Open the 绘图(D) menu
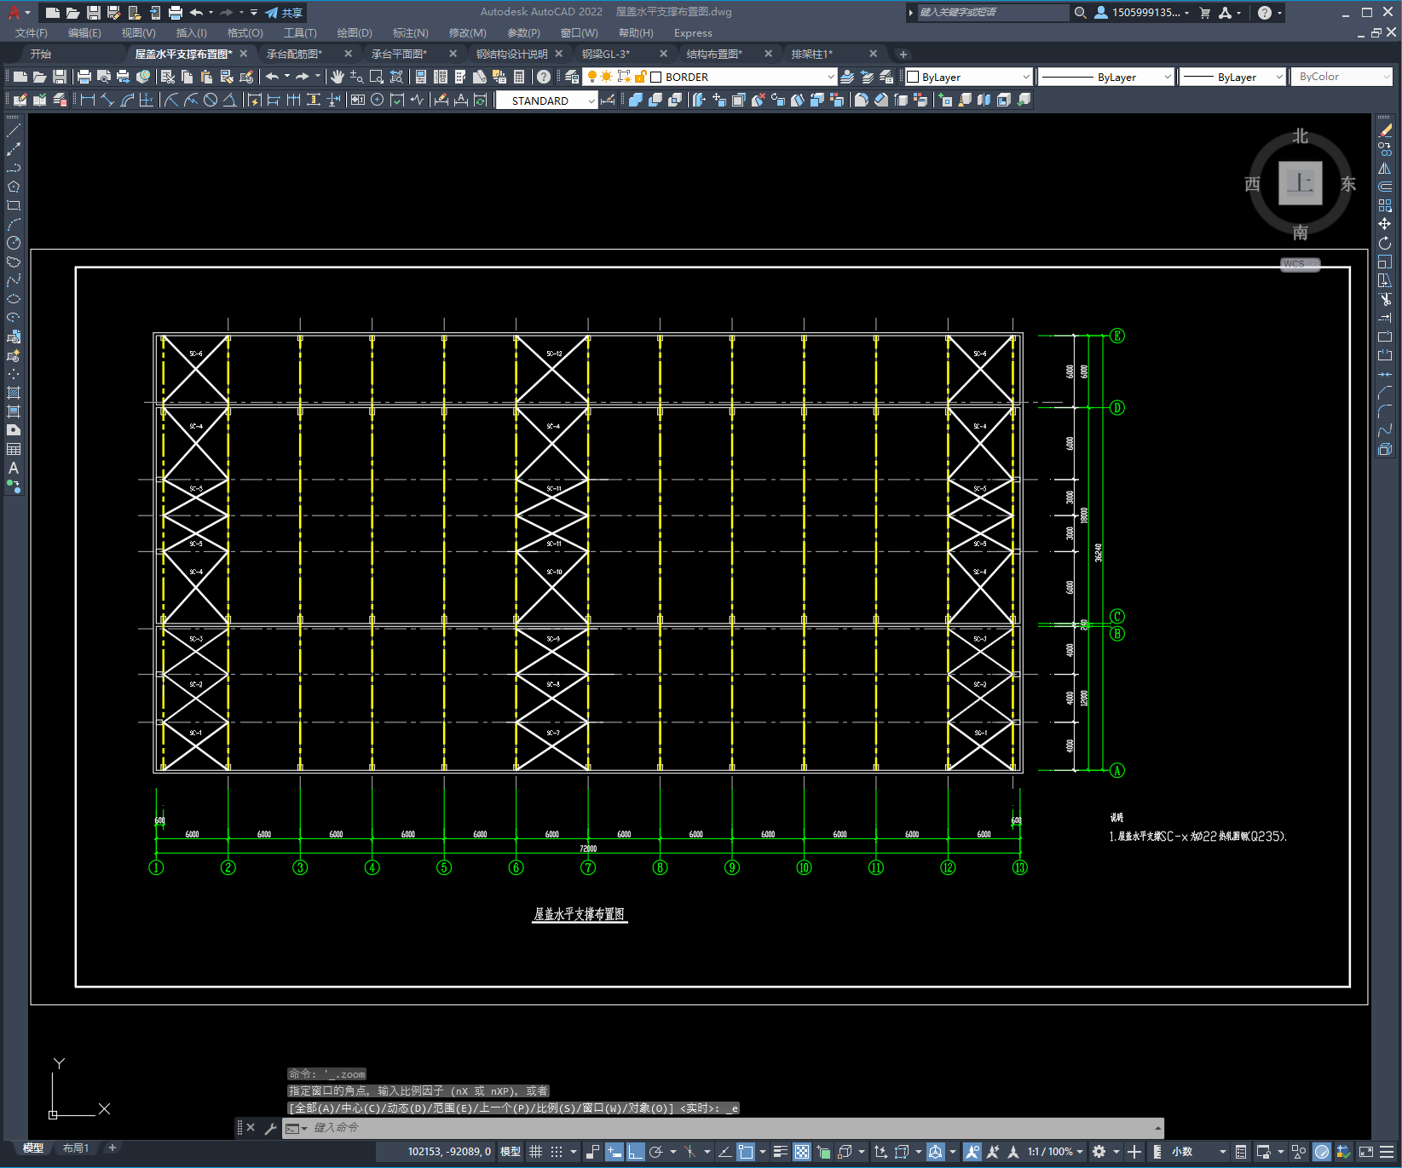This screenshot has width=1402, height=1168. click(355, 33)
